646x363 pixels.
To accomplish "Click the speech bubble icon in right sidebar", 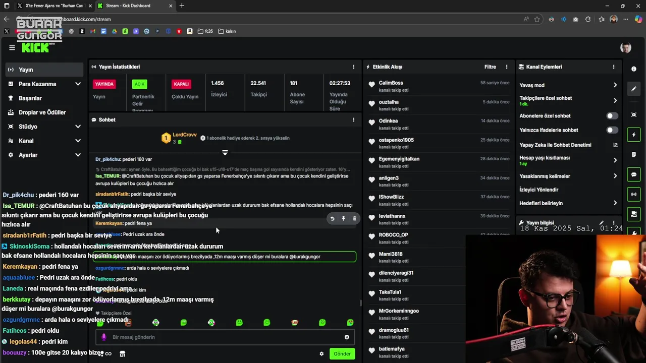I will click(634, 174).
